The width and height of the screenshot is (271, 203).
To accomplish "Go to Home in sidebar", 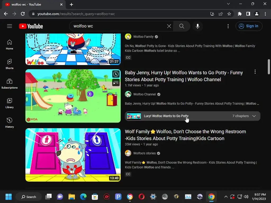I will 10,45.
